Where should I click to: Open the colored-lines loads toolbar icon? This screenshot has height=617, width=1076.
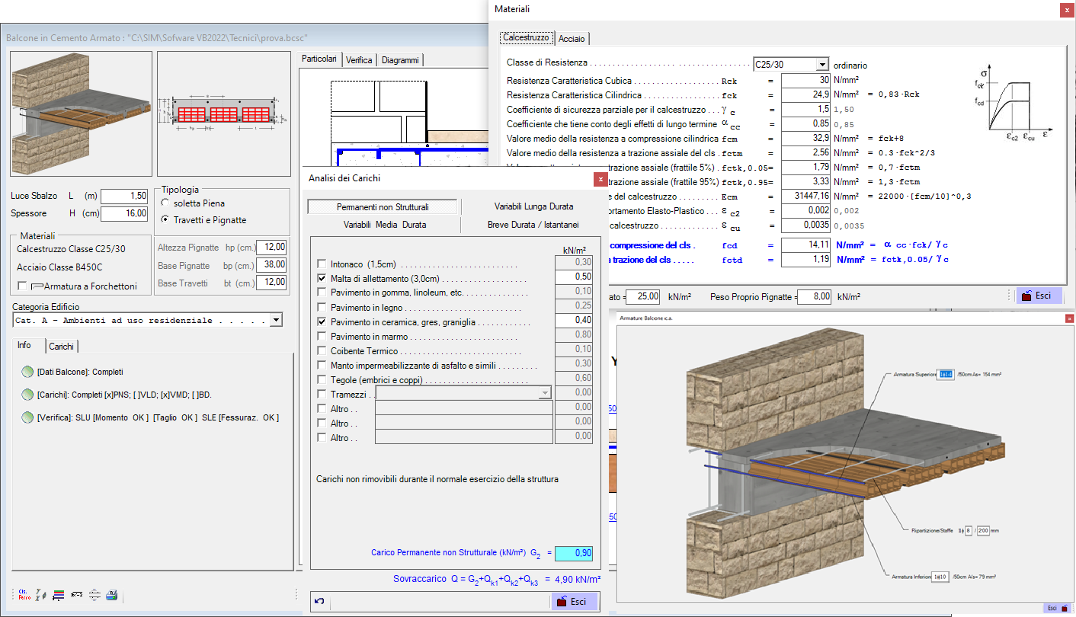pos(59,595)
